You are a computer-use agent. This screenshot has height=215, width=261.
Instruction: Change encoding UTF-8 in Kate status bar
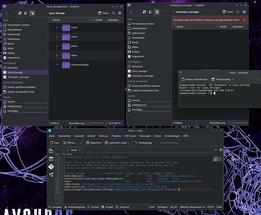(211, 207)
